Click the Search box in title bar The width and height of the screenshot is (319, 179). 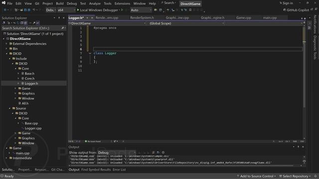pyautogui.click(x=168, y=3)
